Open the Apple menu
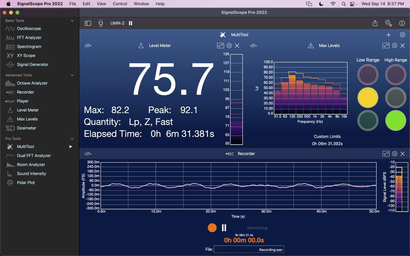Screen dimensions: 410x256 (9, 4)
